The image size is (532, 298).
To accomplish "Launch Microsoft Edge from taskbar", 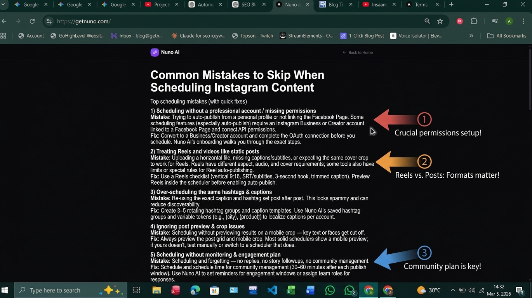I will pyautogui.click(x=195, y=290).
